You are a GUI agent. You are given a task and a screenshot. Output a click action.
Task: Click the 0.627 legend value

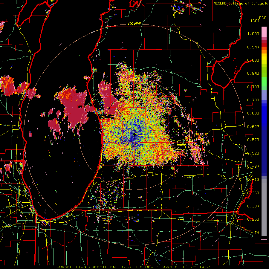tap(253, 127)
